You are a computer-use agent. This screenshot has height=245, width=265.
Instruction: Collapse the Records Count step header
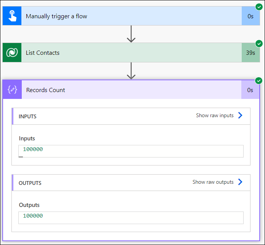tap(131, 89)
